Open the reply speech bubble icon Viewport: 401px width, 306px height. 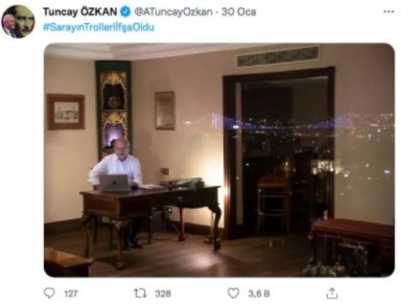[x=49, y=293]
